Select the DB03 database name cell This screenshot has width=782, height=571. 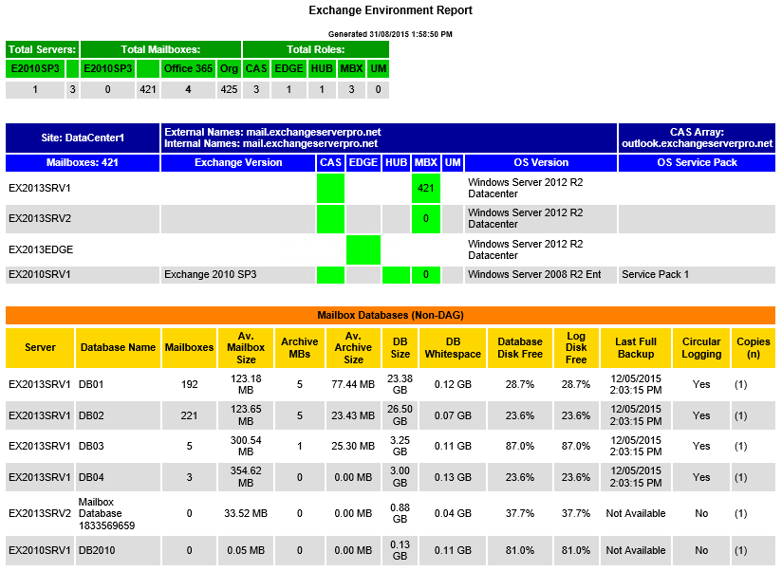[91, 446]
